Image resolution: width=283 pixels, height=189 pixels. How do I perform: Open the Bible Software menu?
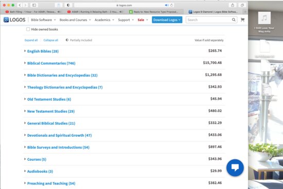tap(43, 20)
